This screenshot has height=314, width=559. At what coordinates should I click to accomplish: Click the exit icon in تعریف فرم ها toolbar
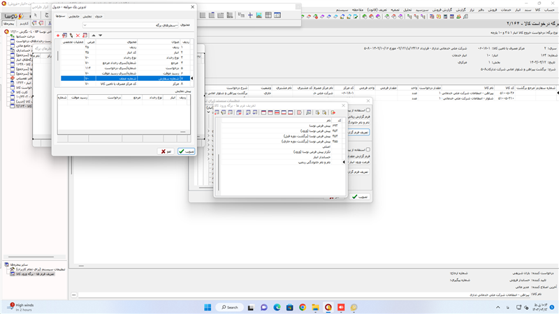coord(334,112)
